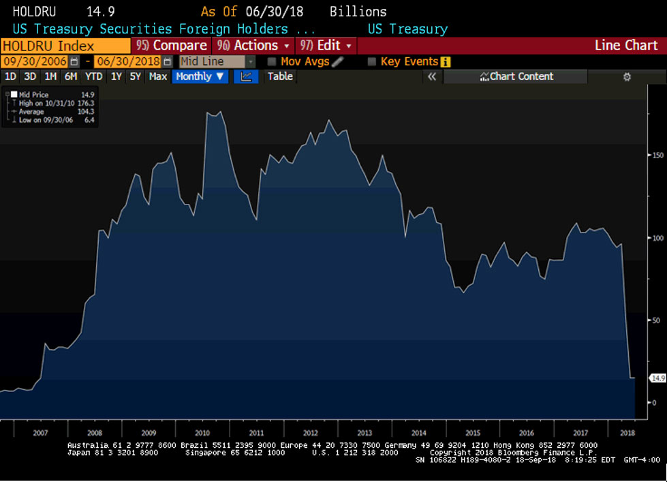The width and height of the screenshot is (667, 482).
Task: Open Edit dropdown menu
Action: click(326, 46)
